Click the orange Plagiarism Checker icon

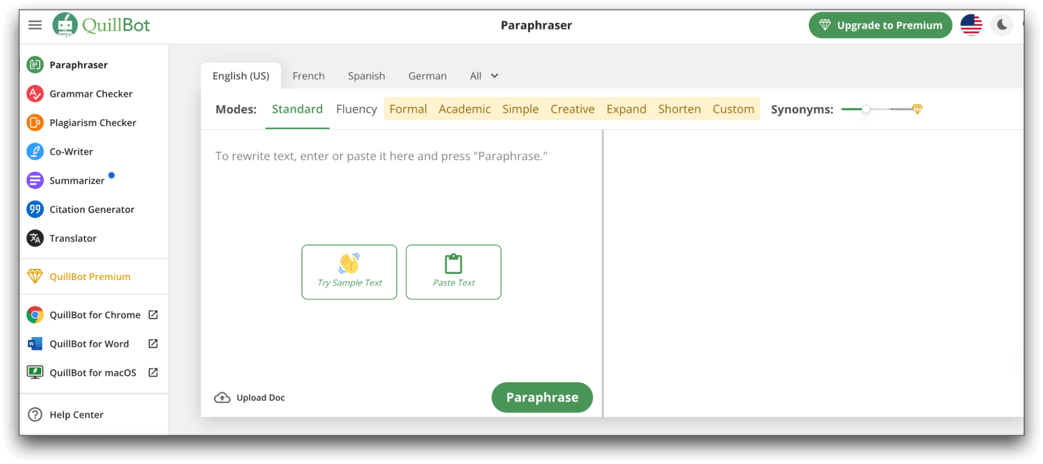click(x=35, y=122)
